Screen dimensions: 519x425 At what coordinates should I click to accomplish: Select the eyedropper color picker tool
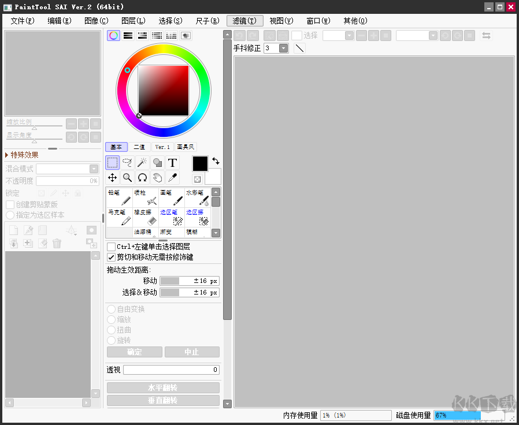(172, 178)
